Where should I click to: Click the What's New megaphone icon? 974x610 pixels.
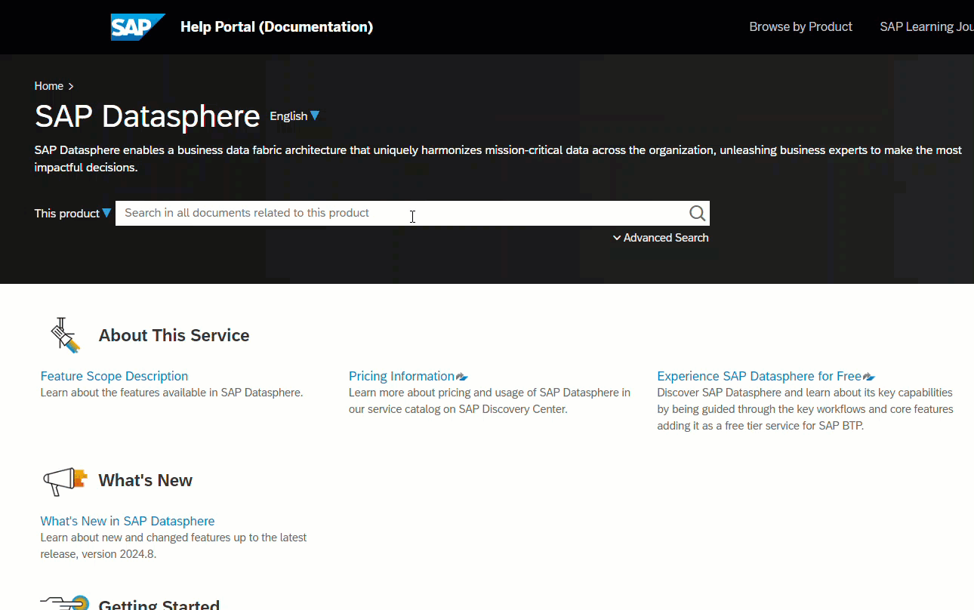pyautogui.click(x=64, y=480)
